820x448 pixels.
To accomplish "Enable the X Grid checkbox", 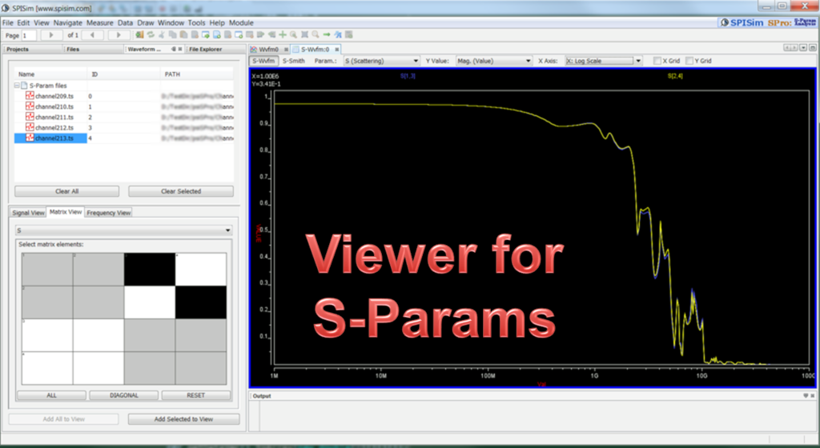I will click(657, 61).
